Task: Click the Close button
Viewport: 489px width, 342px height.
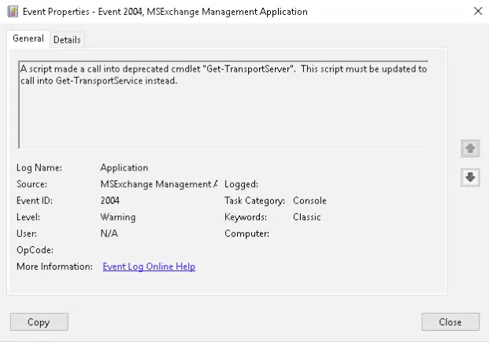Action: (450, 322)
